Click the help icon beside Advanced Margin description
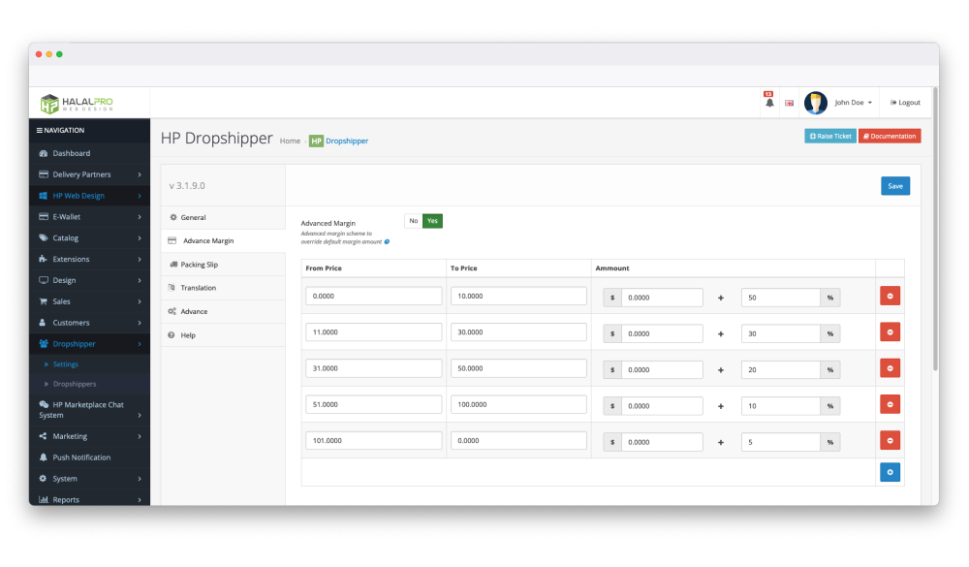Viewport: 969px width, 567px height. point(387,241)
